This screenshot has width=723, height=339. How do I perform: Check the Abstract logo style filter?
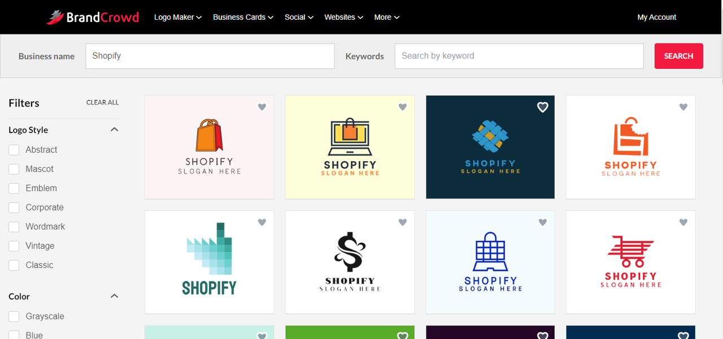(14, 149)
